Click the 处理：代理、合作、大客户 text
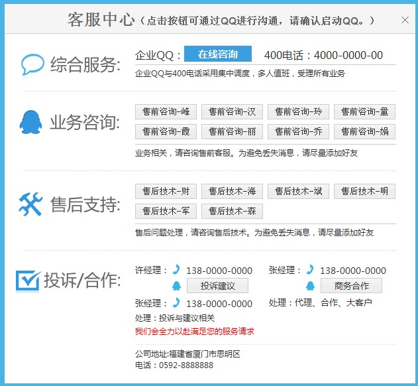 click(x=321, y=302)
